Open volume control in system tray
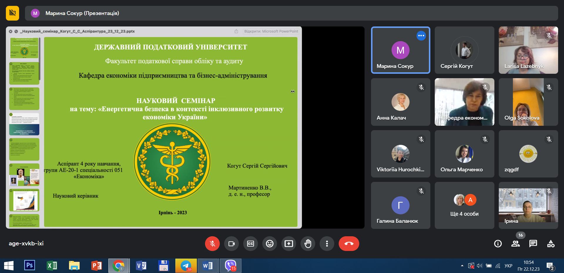 pos(480,266)
